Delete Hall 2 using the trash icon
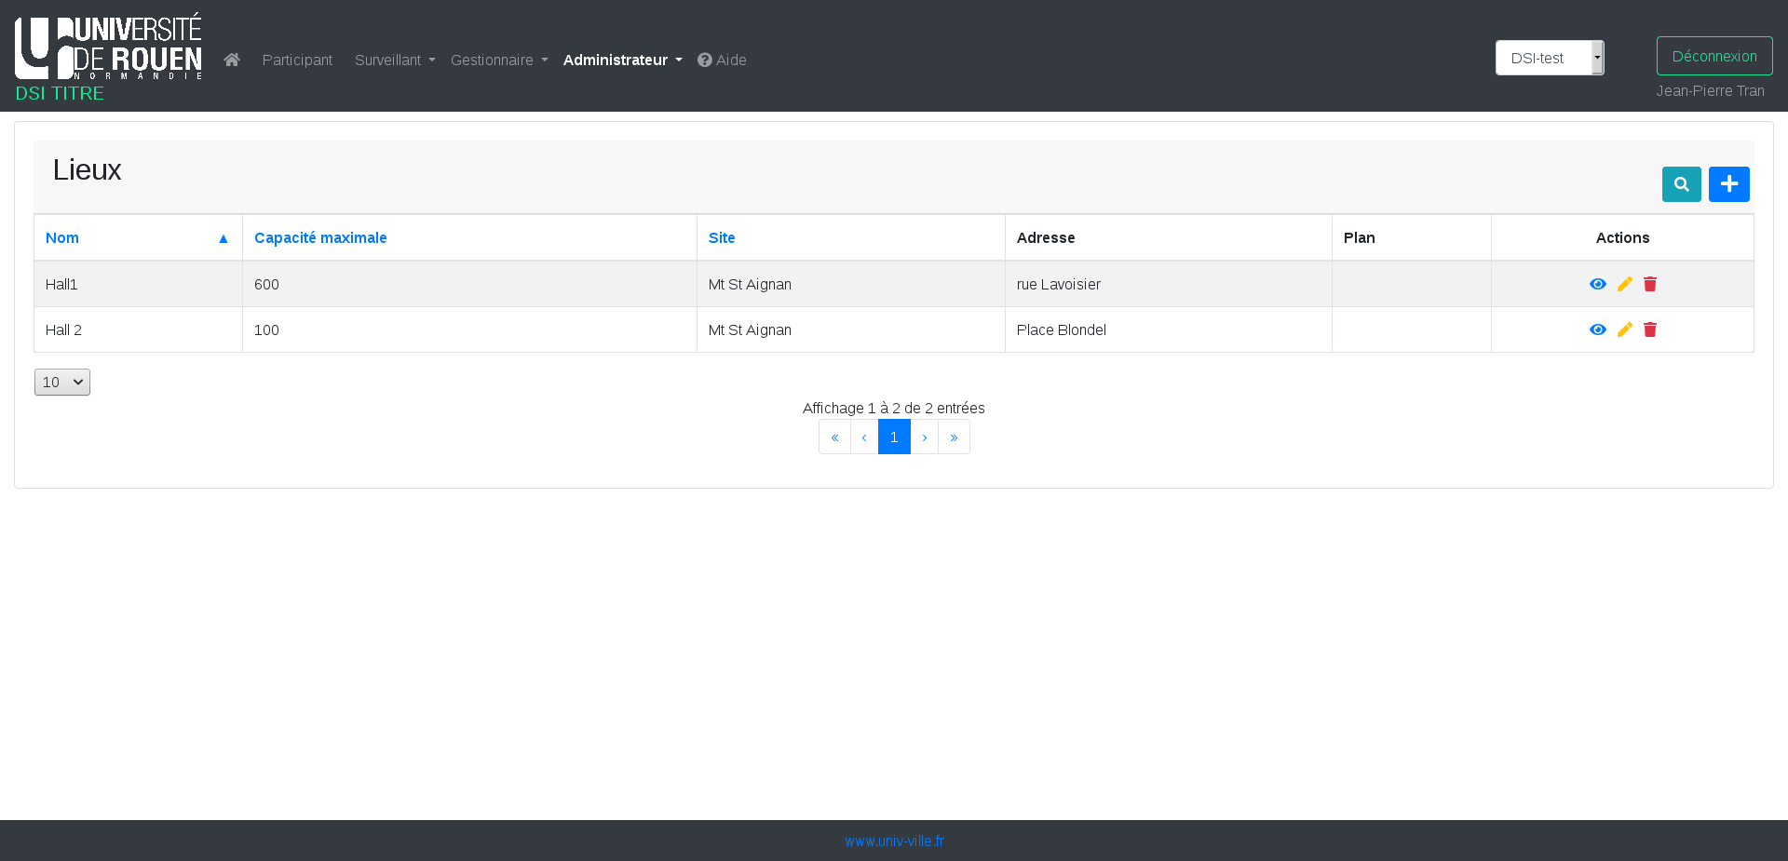The height and width of the screenshot is (861, 1788). pyautogui.click(x=1650, y=330)
